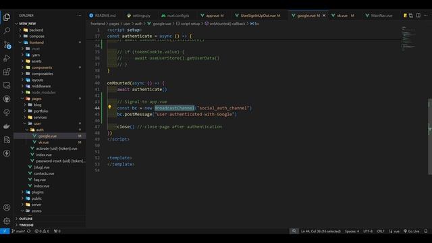Expand the components folder
432x243 pixels.
[42, 67]
